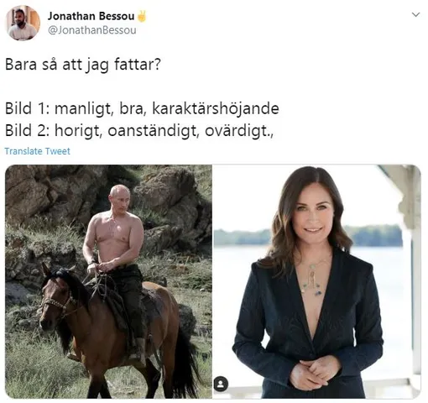Open Jonathan Bessou's profile avatar
Image resolution: width=428 pixels, height=403 pixels.
point(23,24)
